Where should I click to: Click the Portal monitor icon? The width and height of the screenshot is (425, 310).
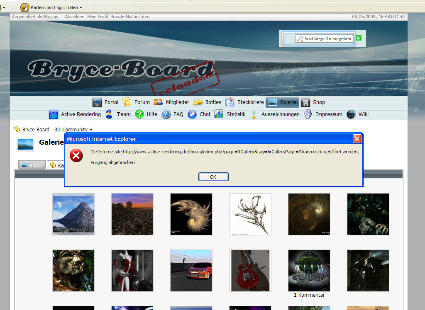97,102
